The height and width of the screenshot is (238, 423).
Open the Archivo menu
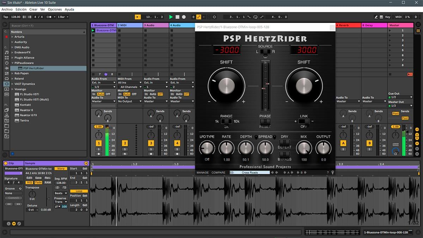click(7, 10)
